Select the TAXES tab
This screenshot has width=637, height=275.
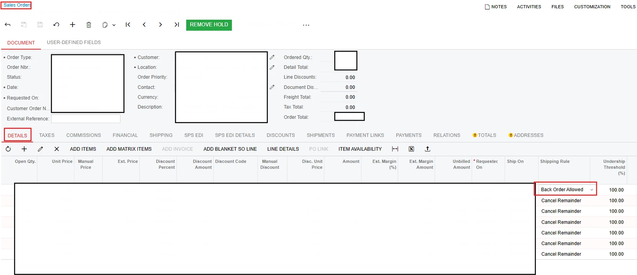click(47, 135)
